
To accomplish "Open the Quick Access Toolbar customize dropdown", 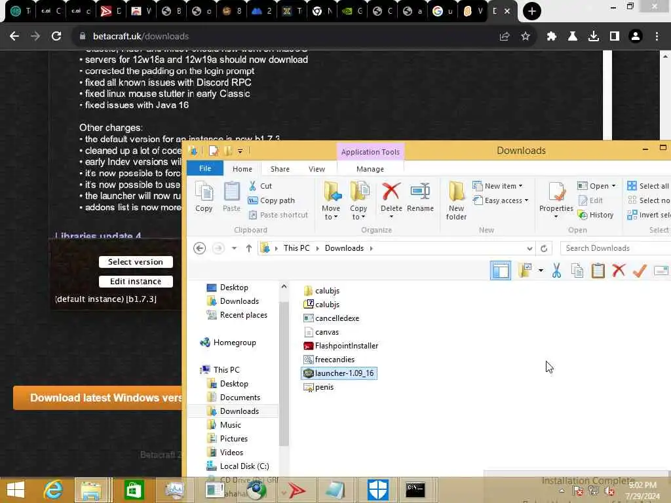I will (240, 151).
